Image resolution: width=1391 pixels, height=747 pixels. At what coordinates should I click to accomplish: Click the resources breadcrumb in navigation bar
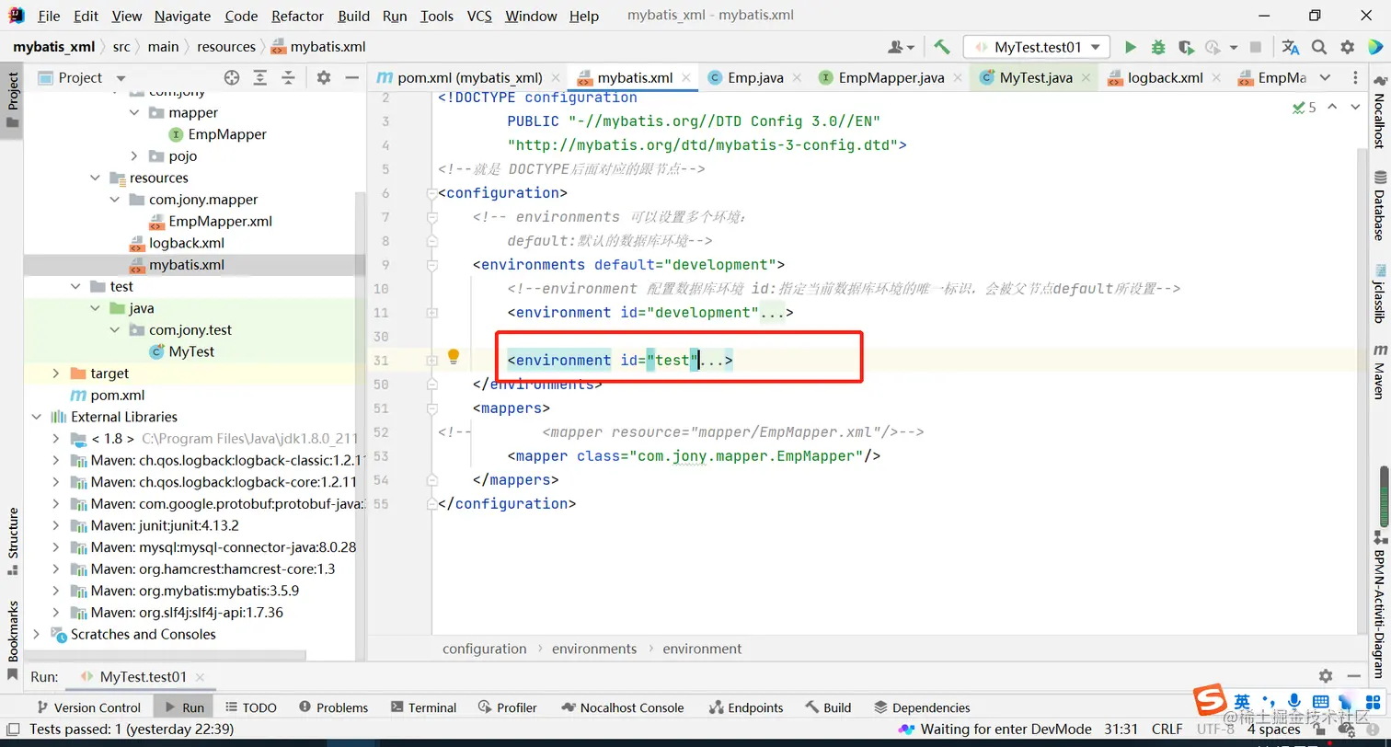click(x=225, y=47)
